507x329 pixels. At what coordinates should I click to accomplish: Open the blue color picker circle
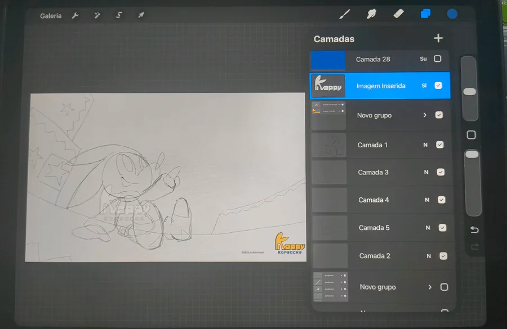pos(452,13)
